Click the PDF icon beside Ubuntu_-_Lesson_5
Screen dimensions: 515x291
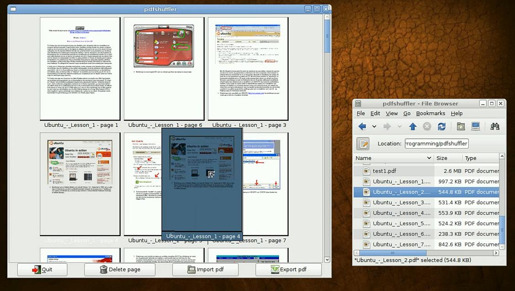(366, 223)
